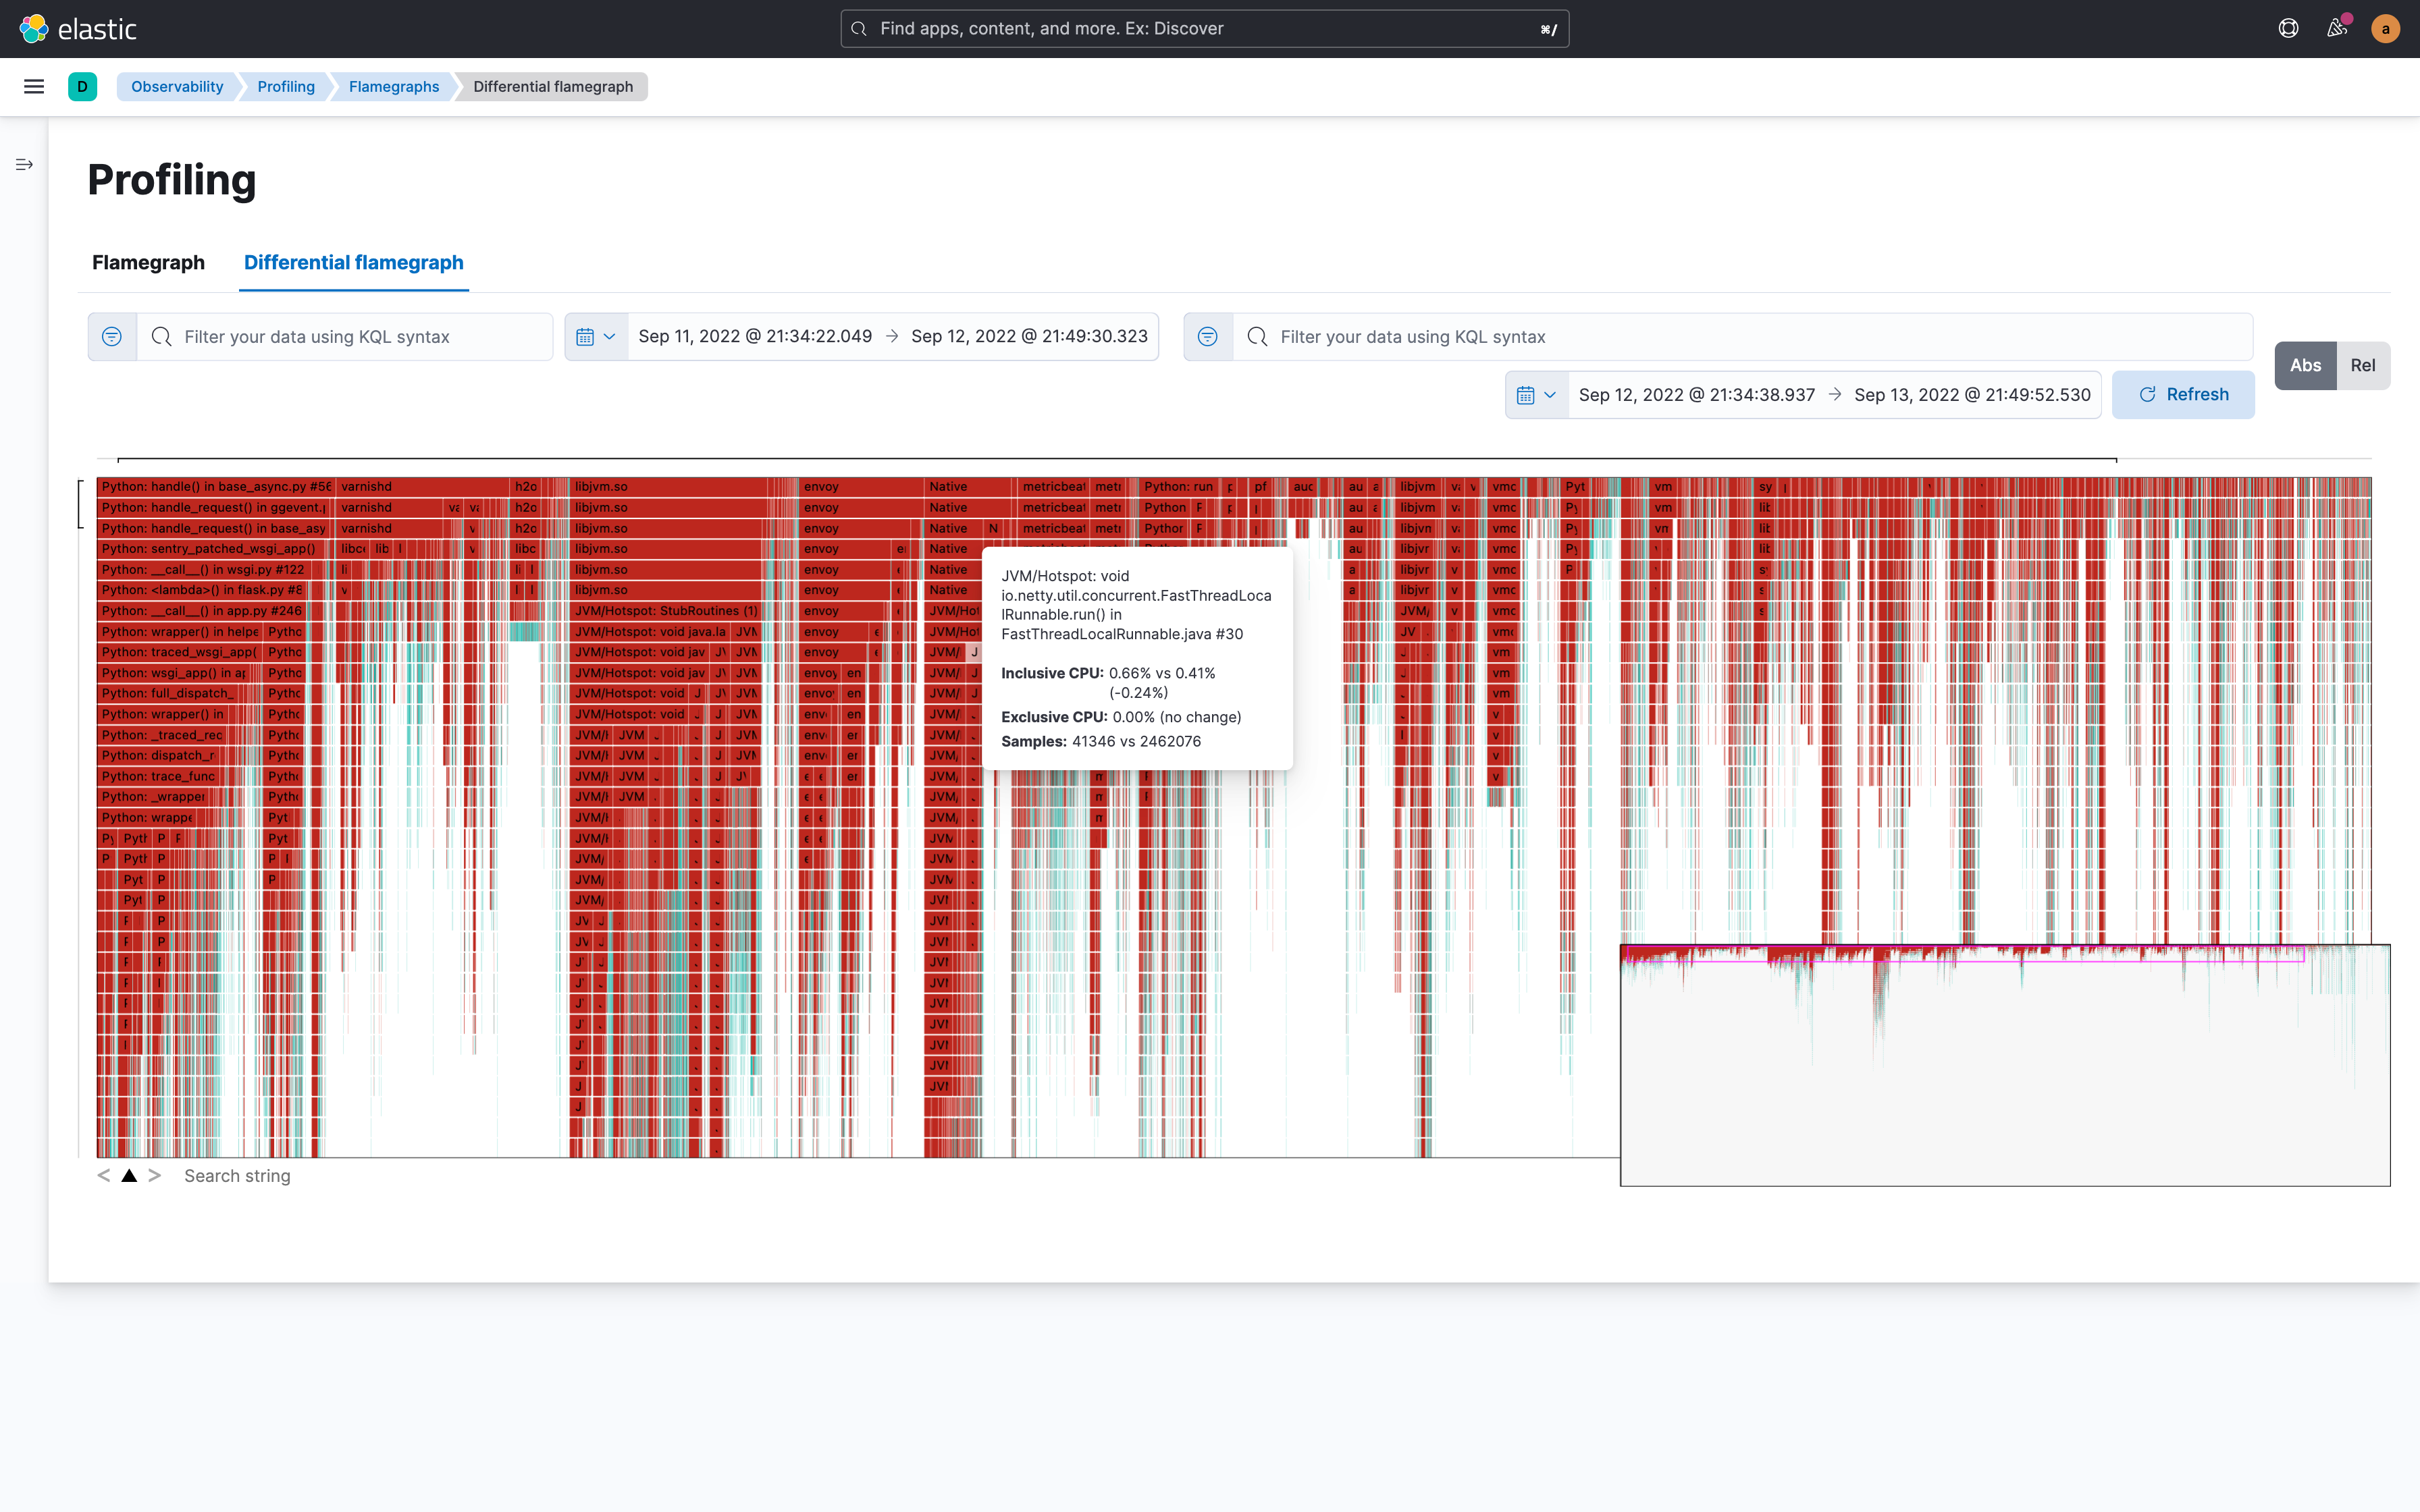The width and height of the screenshot is (2420, 1512).
Task: Click right start date Sep 12 21:34:38
Action: 1697,395
